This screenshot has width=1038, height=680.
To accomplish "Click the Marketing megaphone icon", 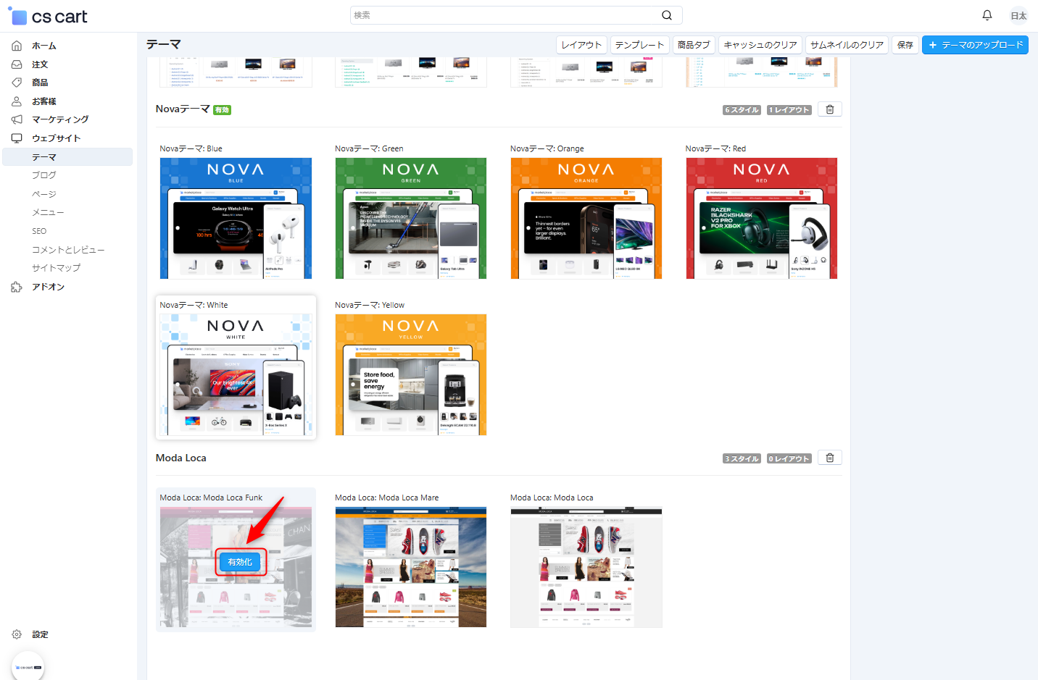I will [x=17, y=119].
